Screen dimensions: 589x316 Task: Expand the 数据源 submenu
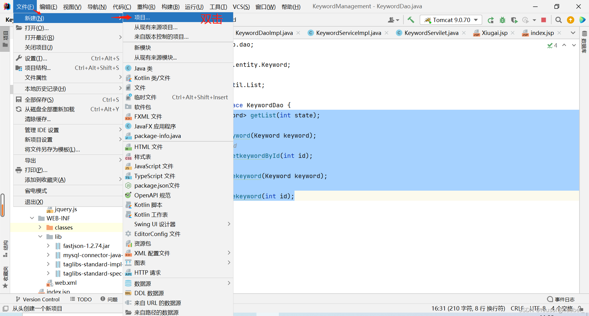[178, 284]
